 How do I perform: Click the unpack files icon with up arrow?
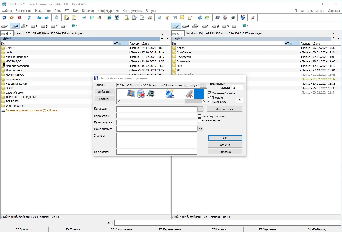click(74, 18)
